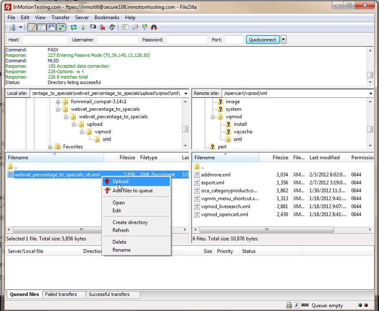Expand the Remote site path dropdown
379x311 pixels.
point(371,93)
